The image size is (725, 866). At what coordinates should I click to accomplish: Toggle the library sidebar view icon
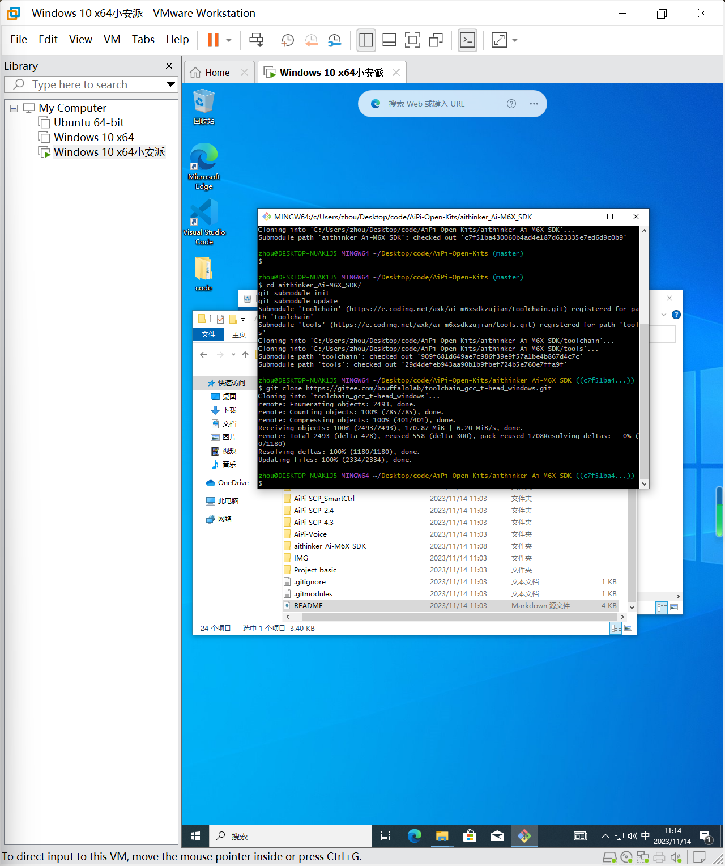pyautogui.click(x=366, y=40)
